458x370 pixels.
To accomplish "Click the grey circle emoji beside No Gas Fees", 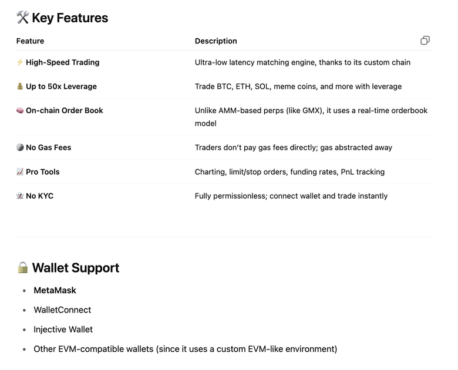I will point(20,147).
